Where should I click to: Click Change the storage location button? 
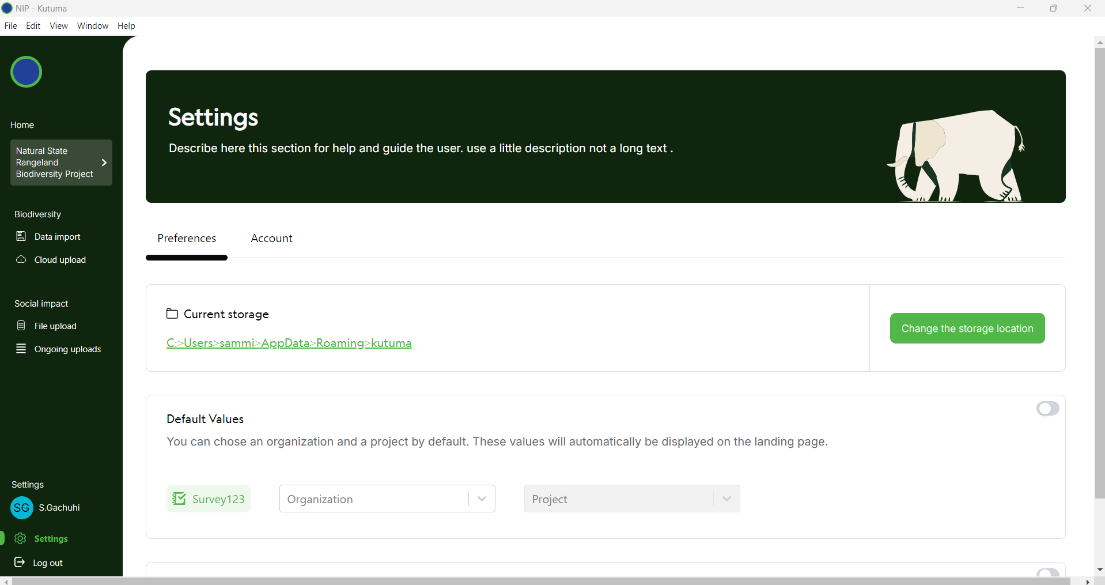tap(967, 329)
